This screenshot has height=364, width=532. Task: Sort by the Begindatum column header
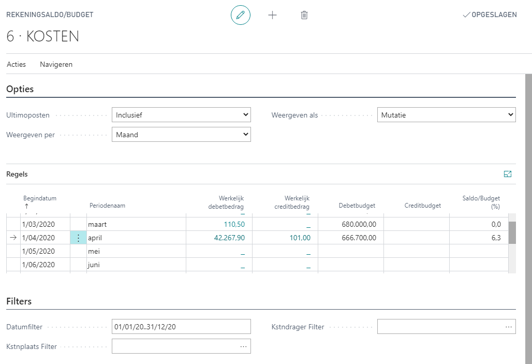[40, 198]
